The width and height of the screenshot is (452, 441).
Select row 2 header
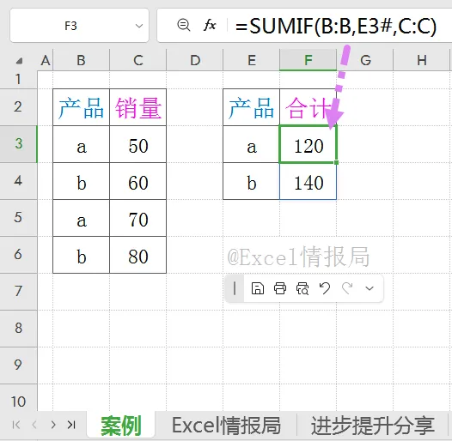[x=18, y=107]
